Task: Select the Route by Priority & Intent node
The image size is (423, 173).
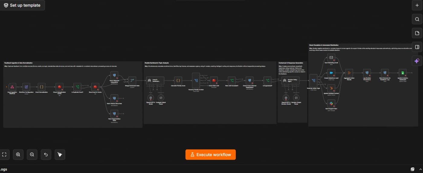Action: pyautogui.click(x=196, y=80)
